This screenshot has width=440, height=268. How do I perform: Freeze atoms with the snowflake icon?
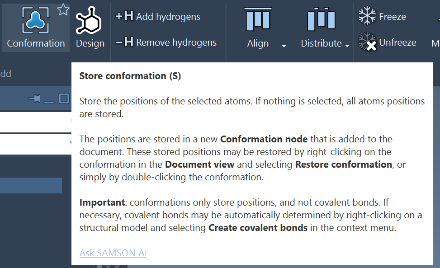[x=367, y=16]
